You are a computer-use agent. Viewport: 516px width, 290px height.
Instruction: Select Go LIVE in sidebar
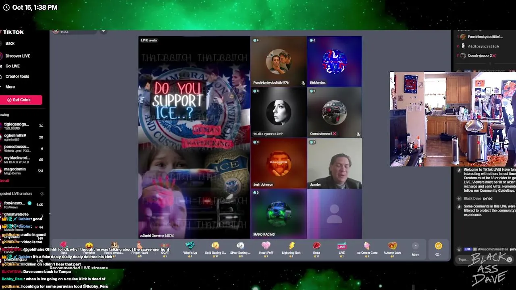pyautogui.click(x=12, y=66)
